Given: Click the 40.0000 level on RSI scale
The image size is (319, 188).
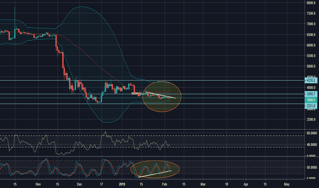Looking at the screenshot, I should (x=312, y=145).
